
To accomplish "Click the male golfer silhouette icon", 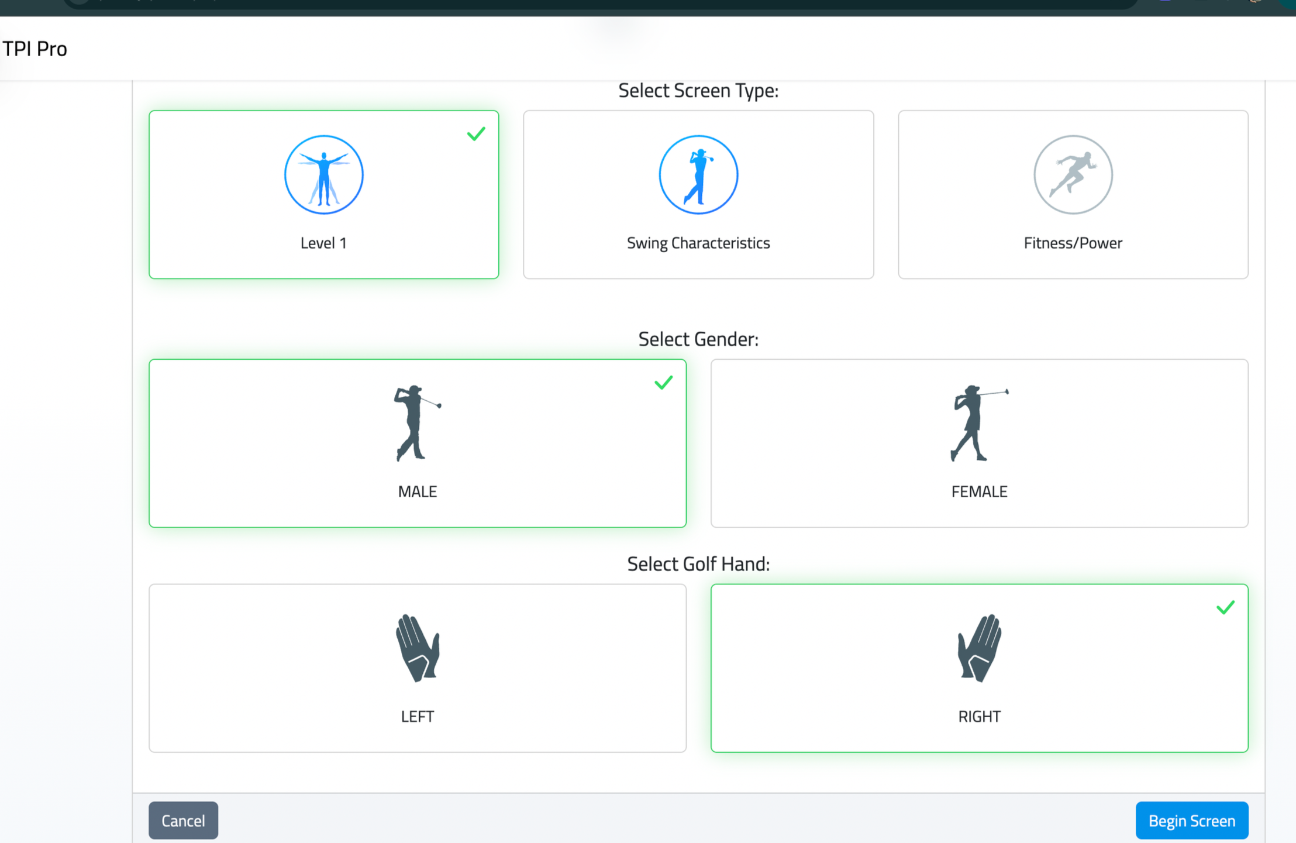I will click(x=416, y=423).
